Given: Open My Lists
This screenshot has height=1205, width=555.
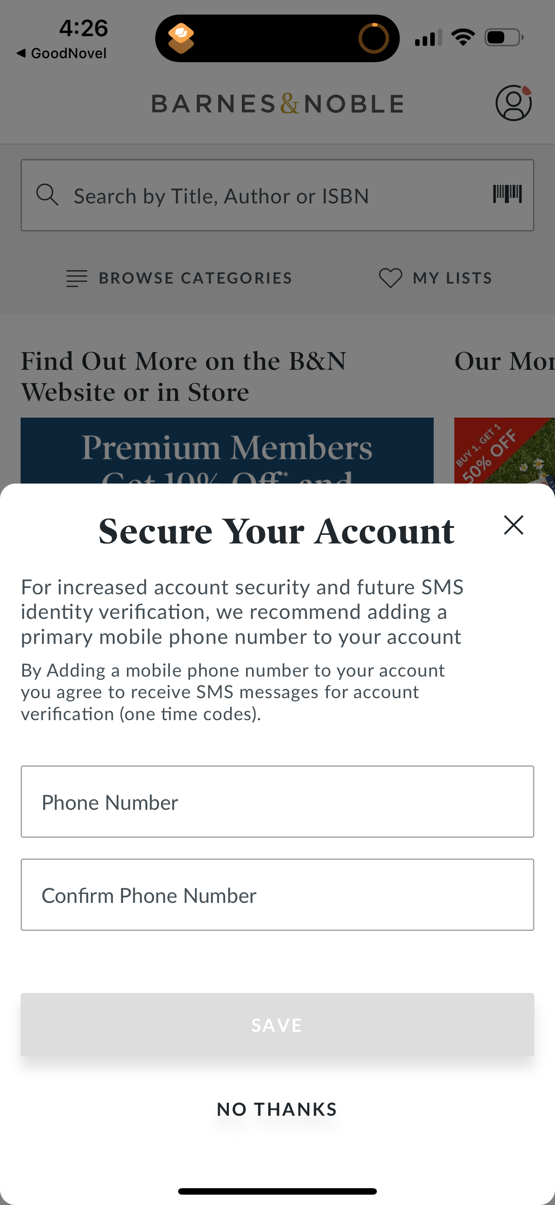Looking at the screenshot, I should coord(452,278).
